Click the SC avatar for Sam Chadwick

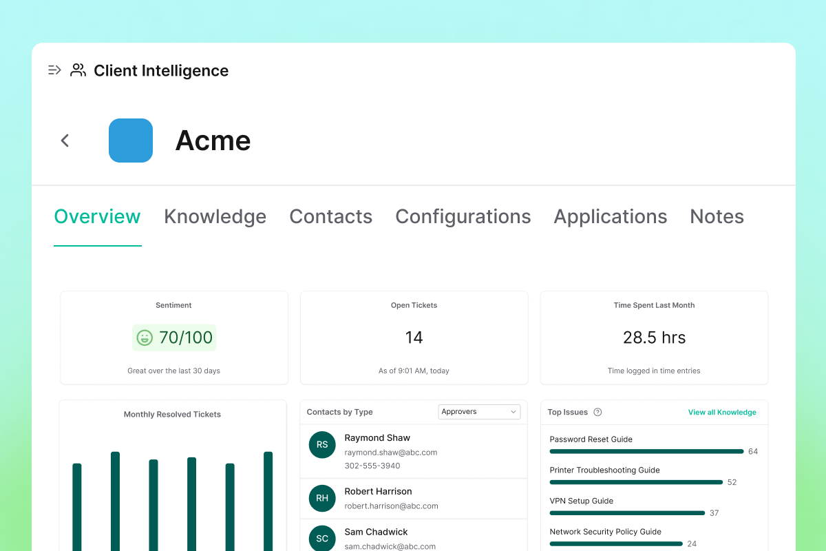[x=322, y=539]
